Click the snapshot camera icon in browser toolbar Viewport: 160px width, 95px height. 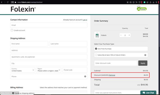coord(130,2)
